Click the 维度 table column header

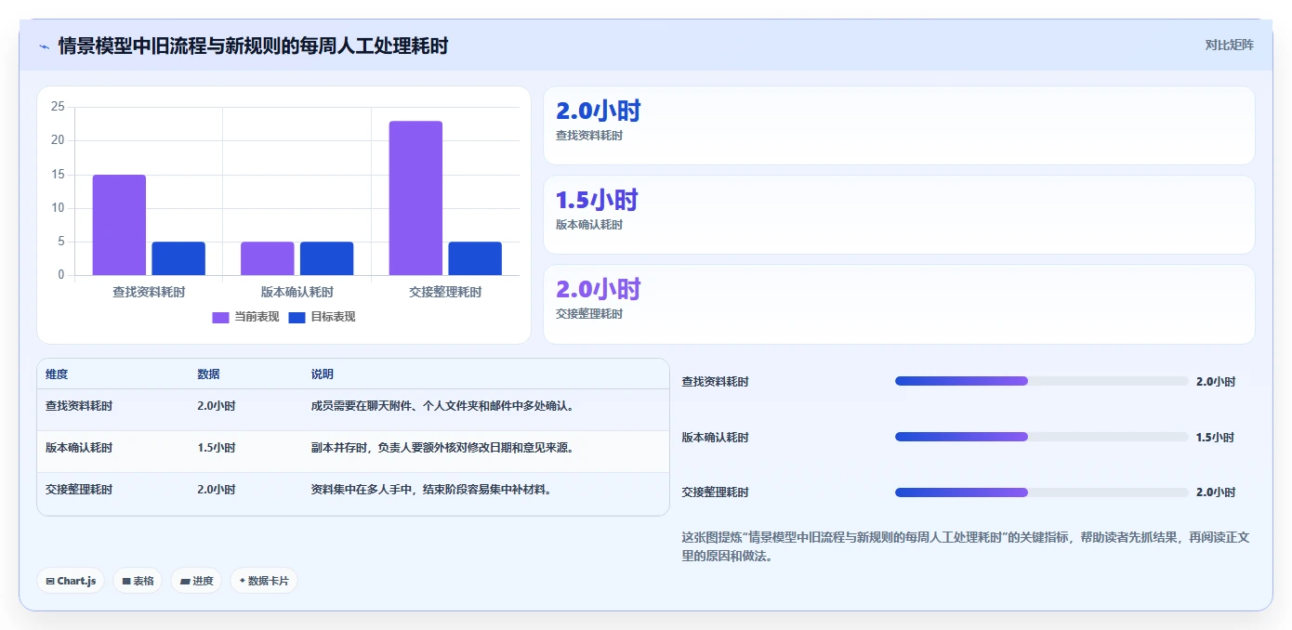(57, 374)
